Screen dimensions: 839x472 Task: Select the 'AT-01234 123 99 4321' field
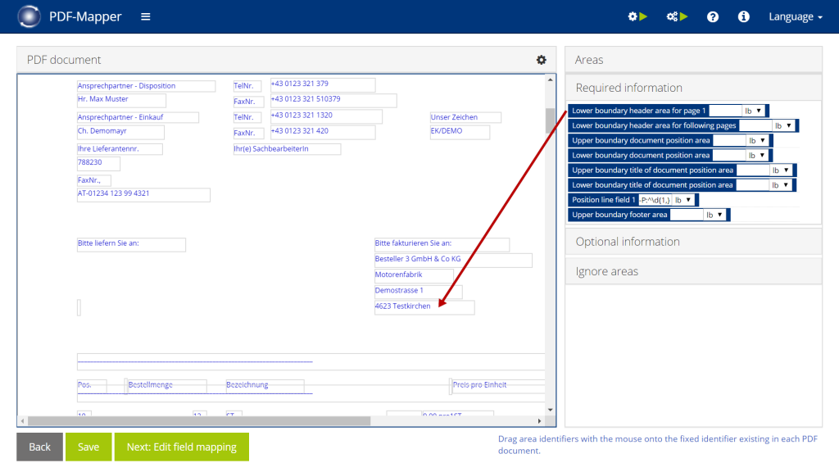143,195
